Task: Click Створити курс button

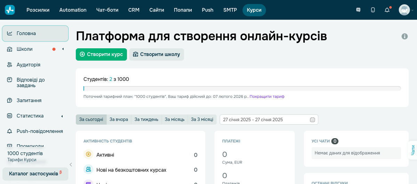Action: (101, 54)
